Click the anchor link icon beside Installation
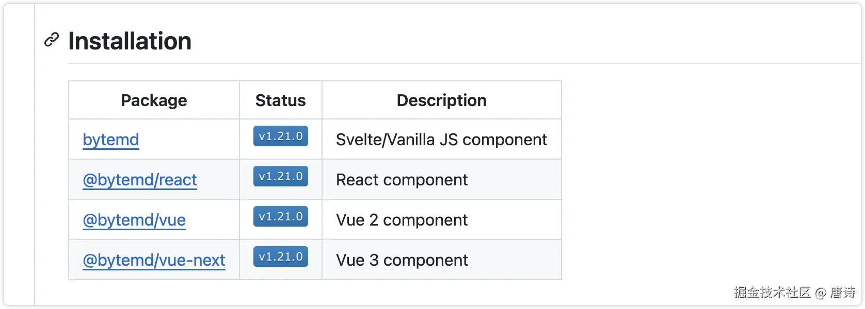The height and width of the screenshot is (309, 865). pyautogui.click(x=52, y=40)
